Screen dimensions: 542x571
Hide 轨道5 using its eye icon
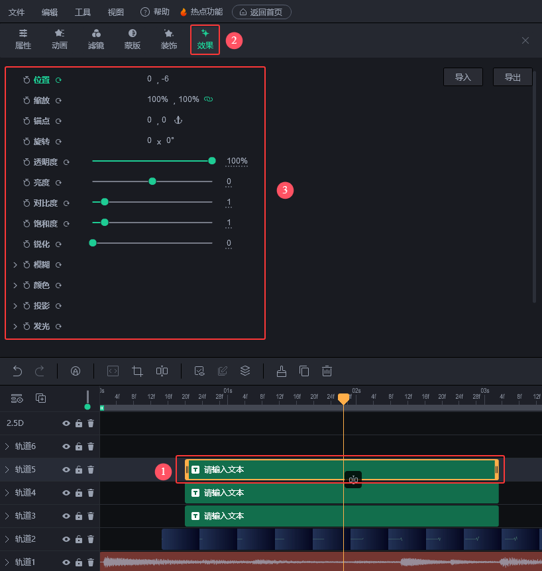coord(66,470)
